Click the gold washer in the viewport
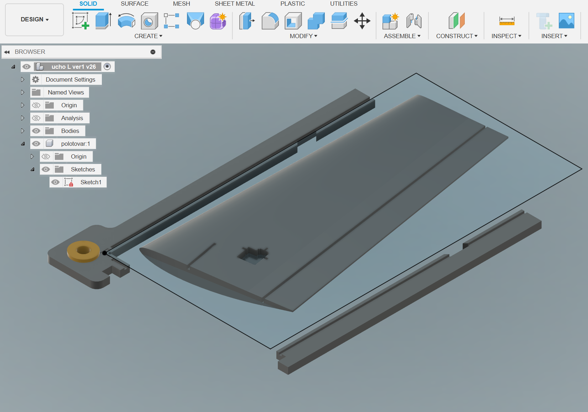The height and width of the screenshot is (412, 588). click(x=83, y=251)
